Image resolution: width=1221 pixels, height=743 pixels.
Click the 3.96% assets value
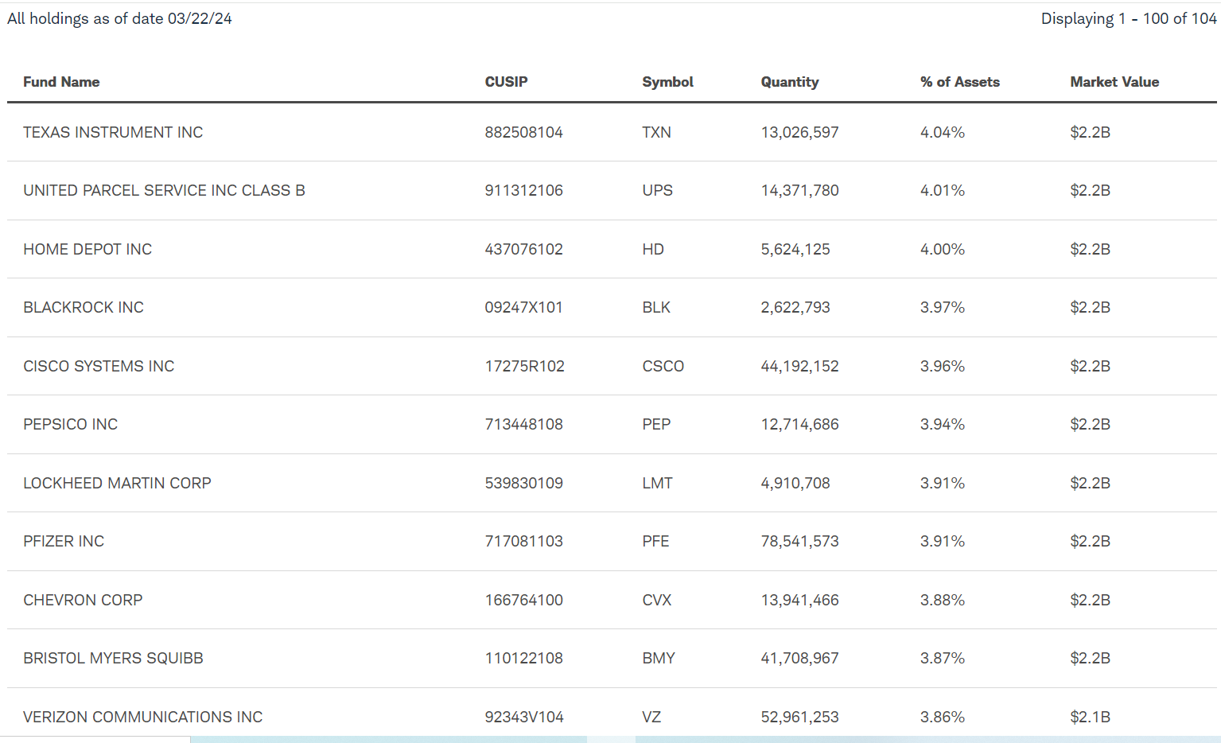943,366
